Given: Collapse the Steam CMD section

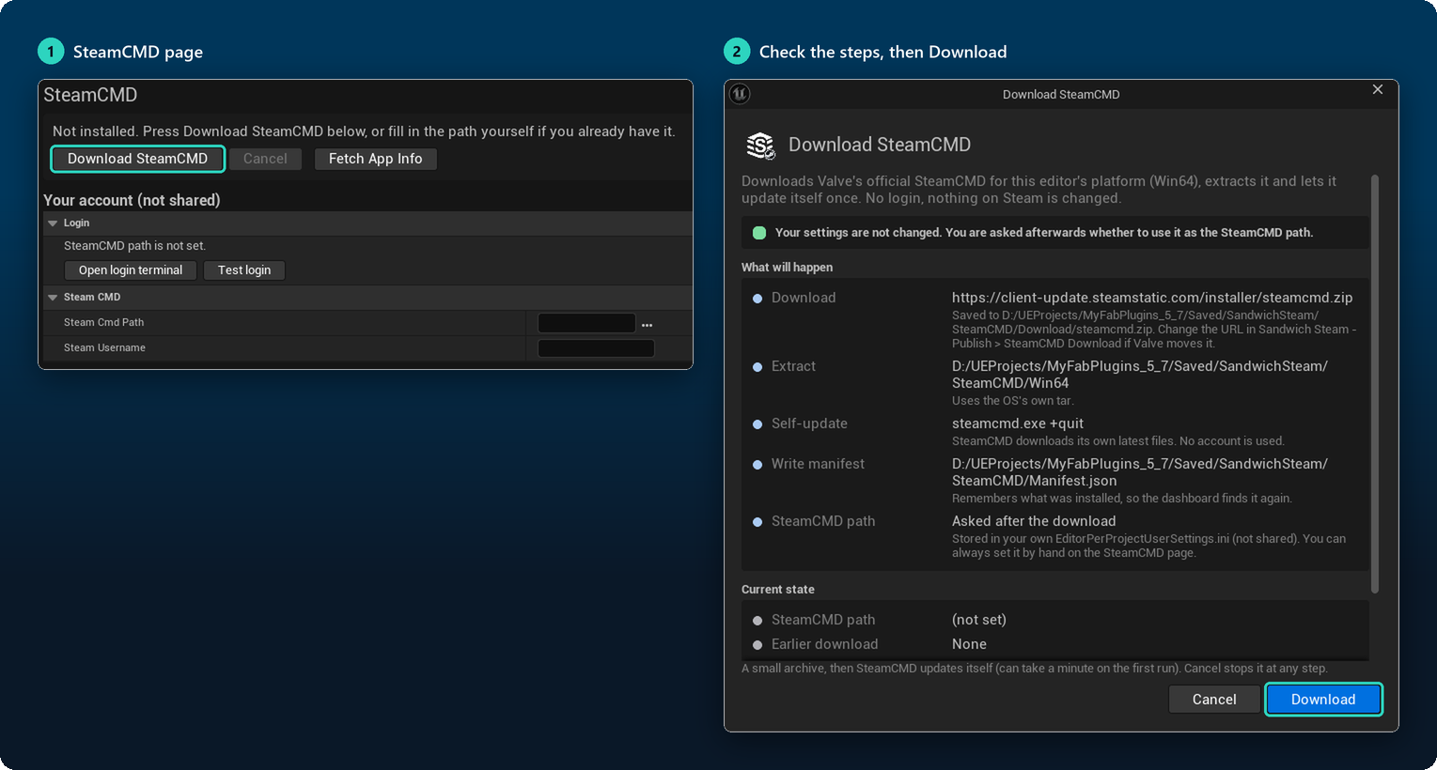Looking at the screenshot, I should [x=53, y=298].
